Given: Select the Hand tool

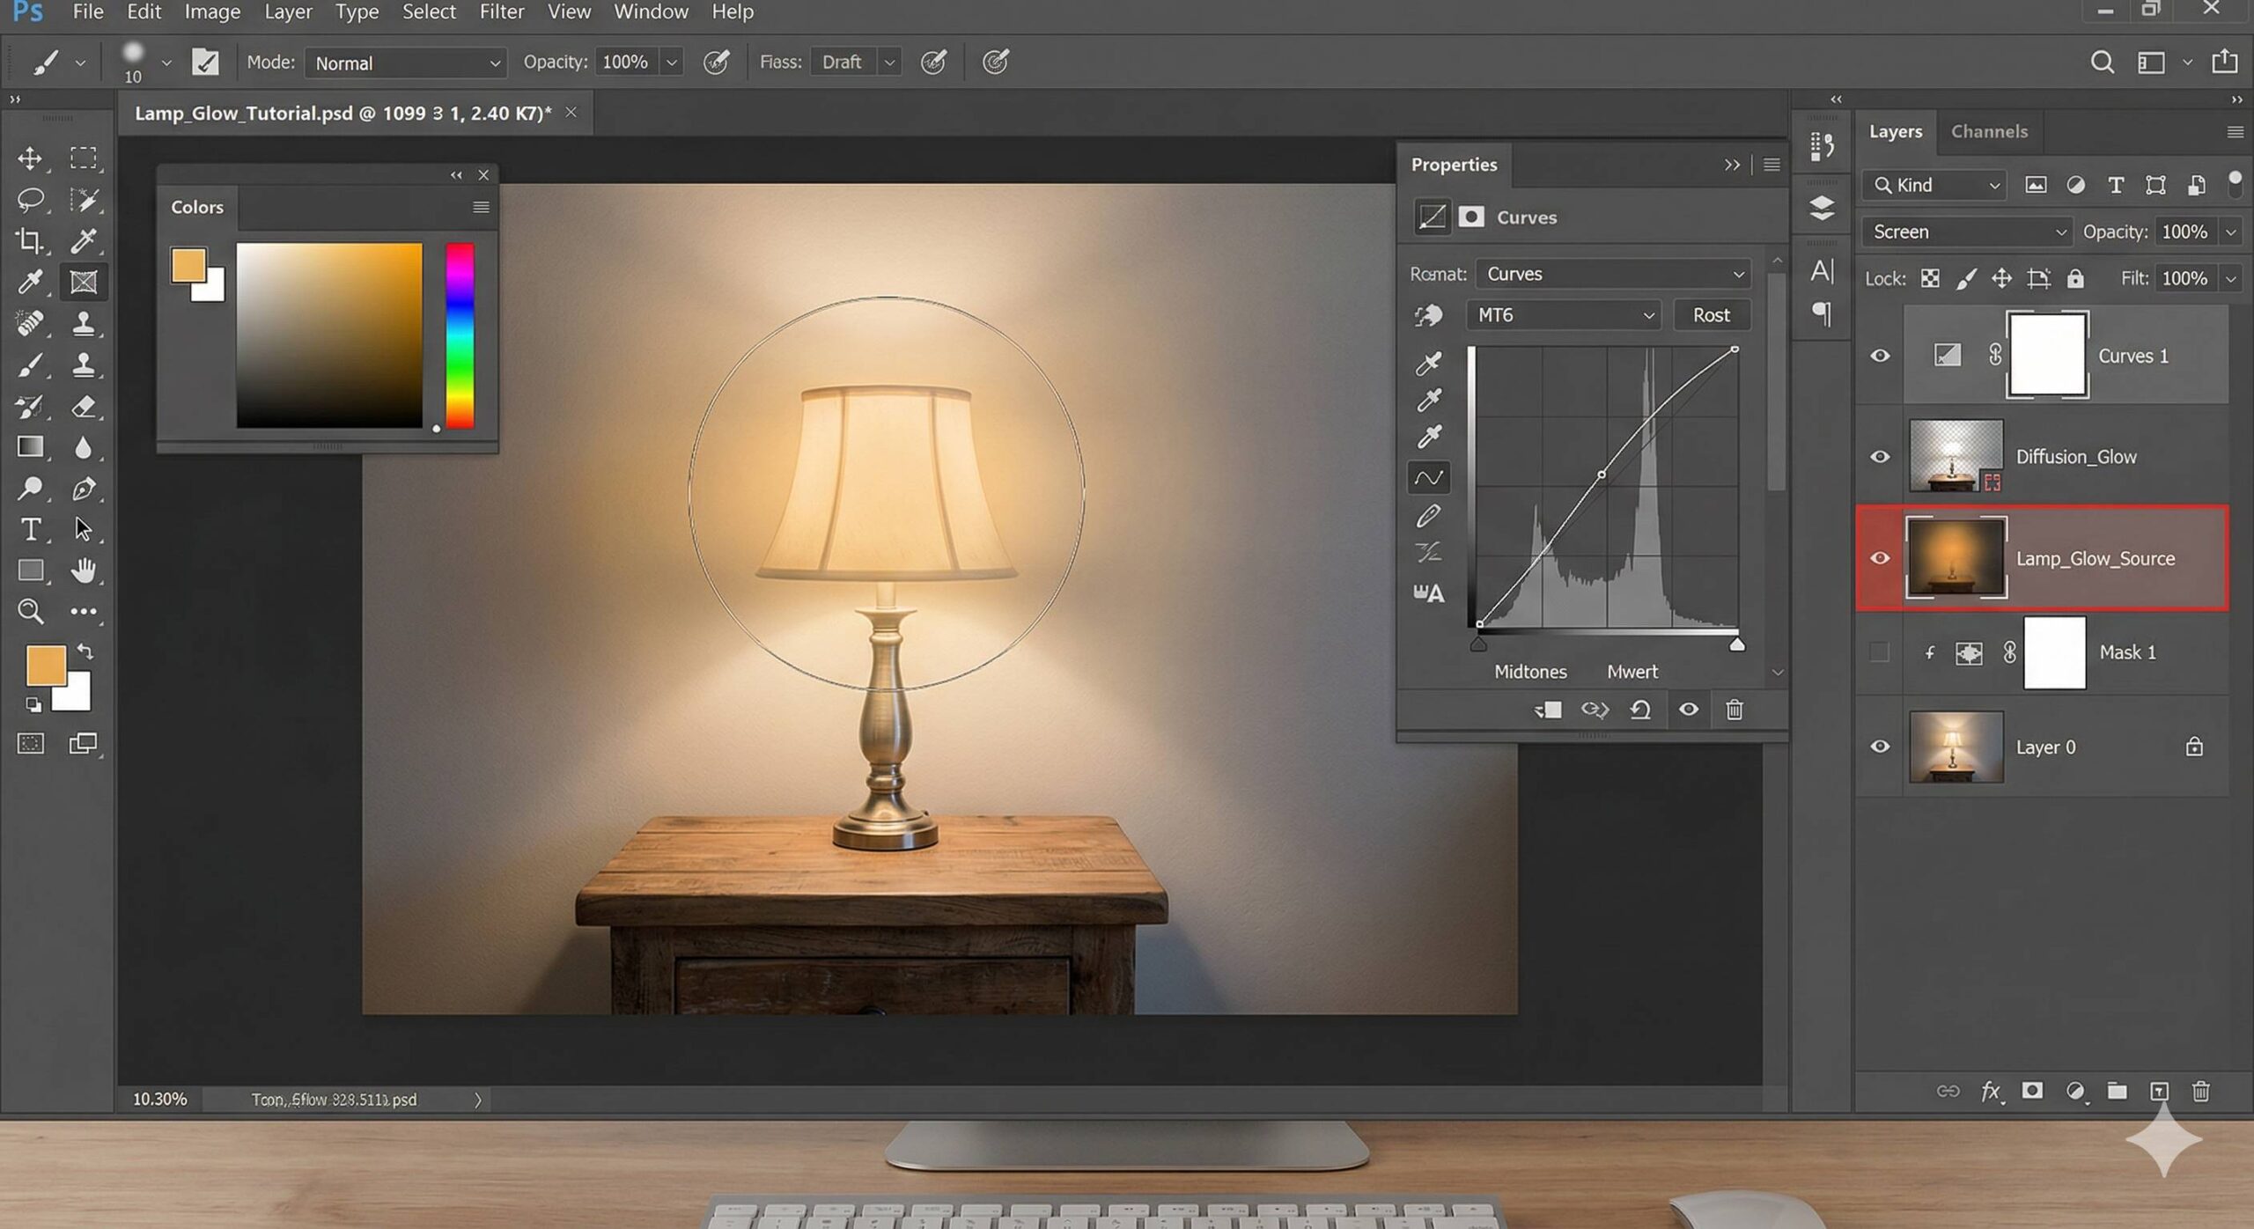Looking at the screenshot, I should tap(84, 570).
